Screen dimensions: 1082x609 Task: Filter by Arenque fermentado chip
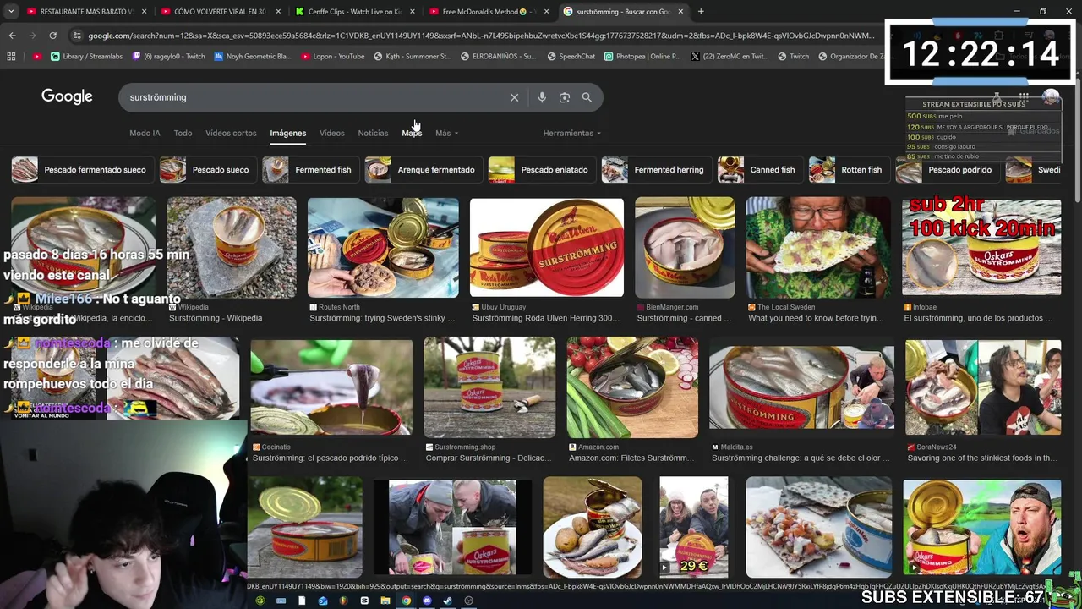[x=423, y=170]
